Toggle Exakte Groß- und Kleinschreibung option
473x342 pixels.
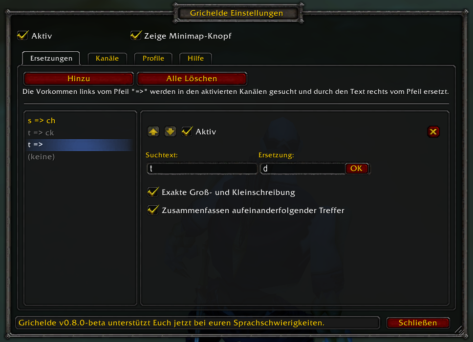coord(153,192)
